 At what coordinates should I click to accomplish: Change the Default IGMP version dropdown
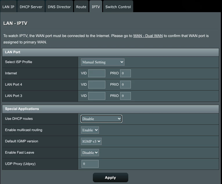click(91, 141)
